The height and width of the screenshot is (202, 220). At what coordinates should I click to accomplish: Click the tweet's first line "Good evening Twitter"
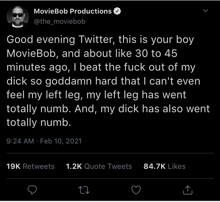pyautogui.click(x=62, y=40)
